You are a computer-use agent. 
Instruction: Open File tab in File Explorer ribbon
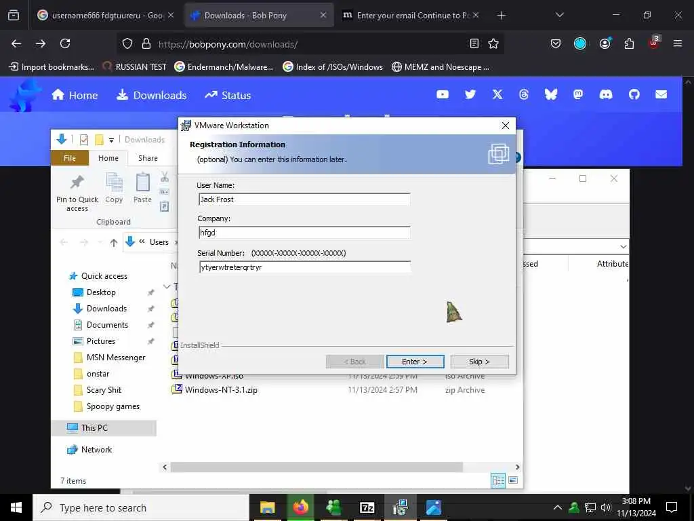70,158
